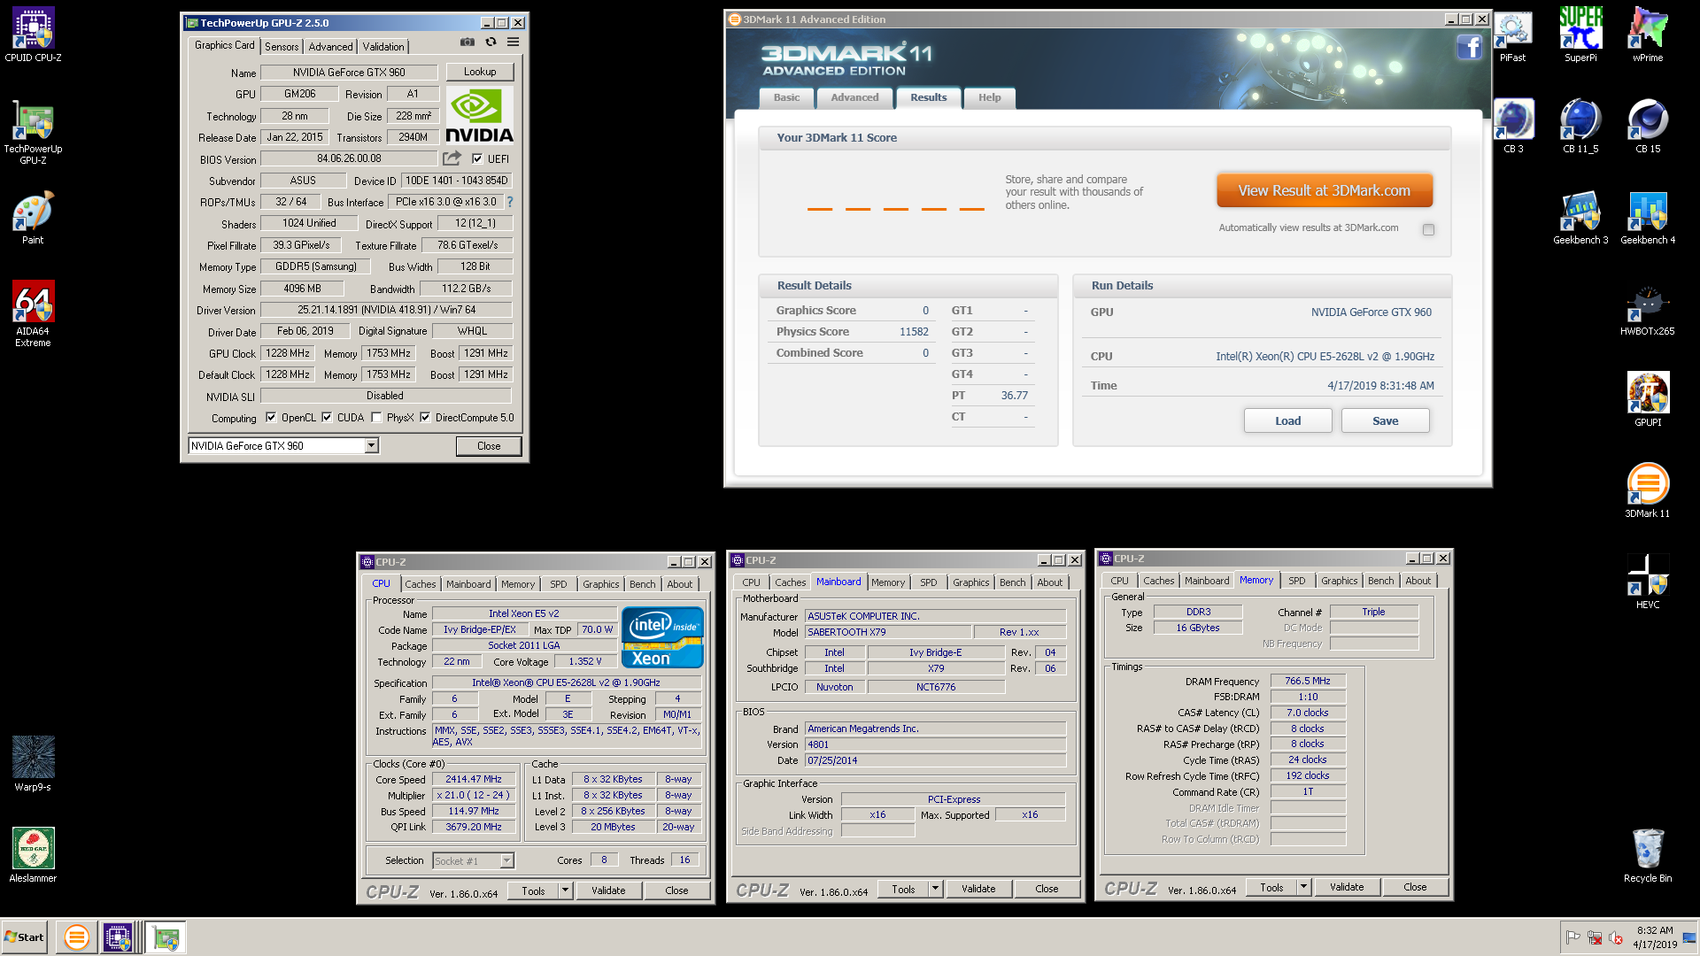Viewport: 1700px width, 956px height.
Task: Open 3DMark 11 desktop shortcut
Action: coord(1648,490)
